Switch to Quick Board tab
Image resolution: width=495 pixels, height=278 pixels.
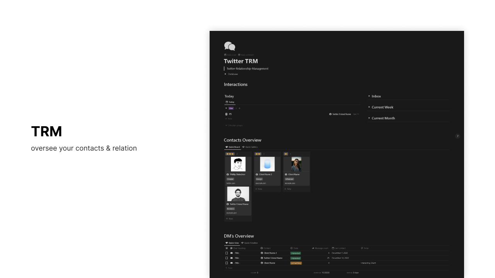[233, 147]
